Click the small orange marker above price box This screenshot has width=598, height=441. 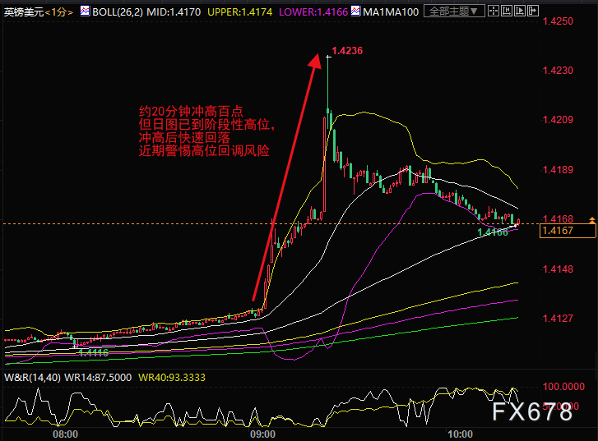pos(592,220)
